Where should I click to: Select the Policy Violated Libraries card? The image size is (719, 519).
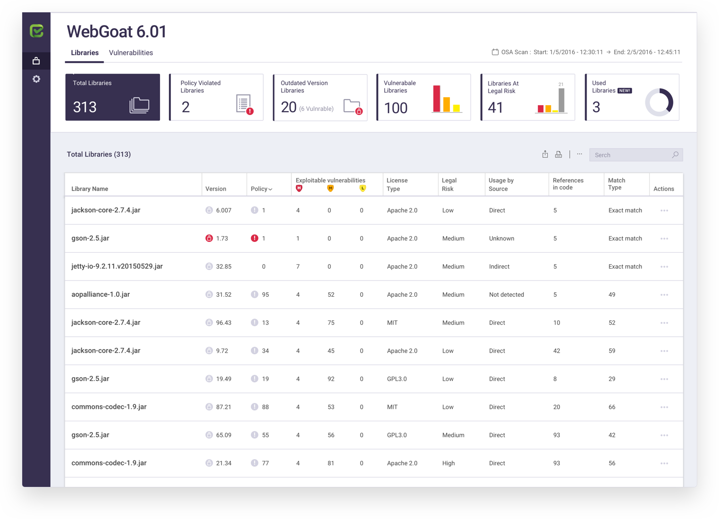click(x=216, y=97)
